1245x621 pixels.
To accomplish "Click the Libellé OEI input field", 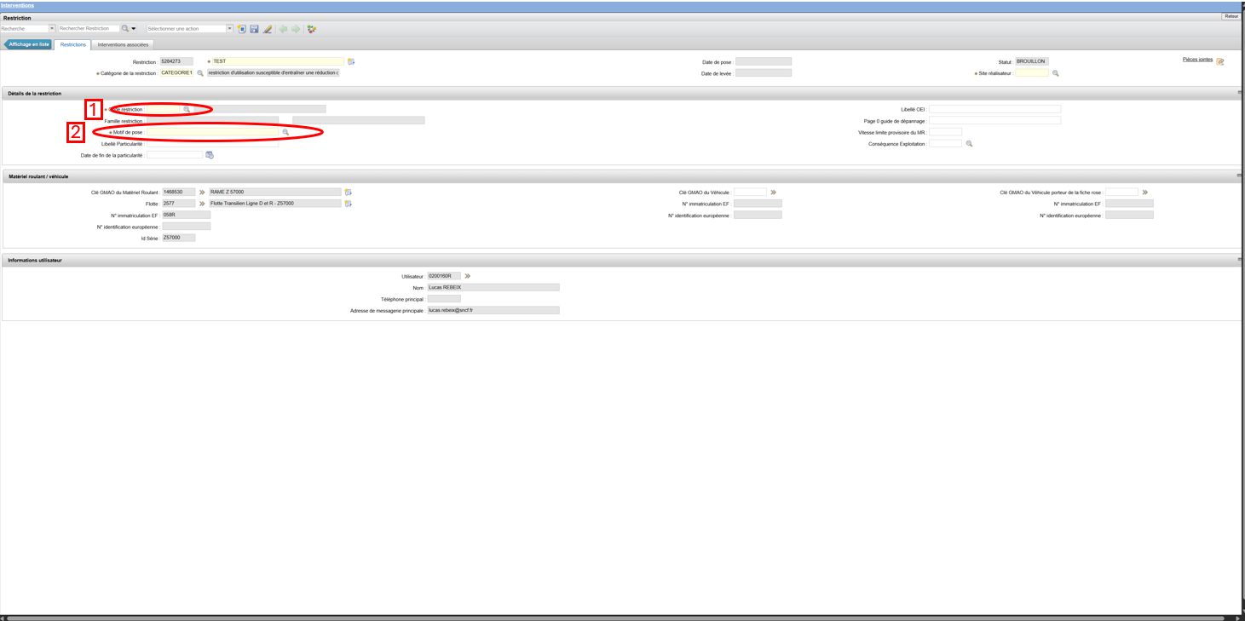I will [994, 109].
